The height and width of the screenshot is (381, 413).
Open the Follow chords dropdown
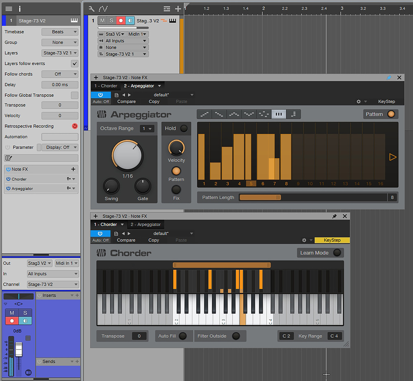pos(60,74)
